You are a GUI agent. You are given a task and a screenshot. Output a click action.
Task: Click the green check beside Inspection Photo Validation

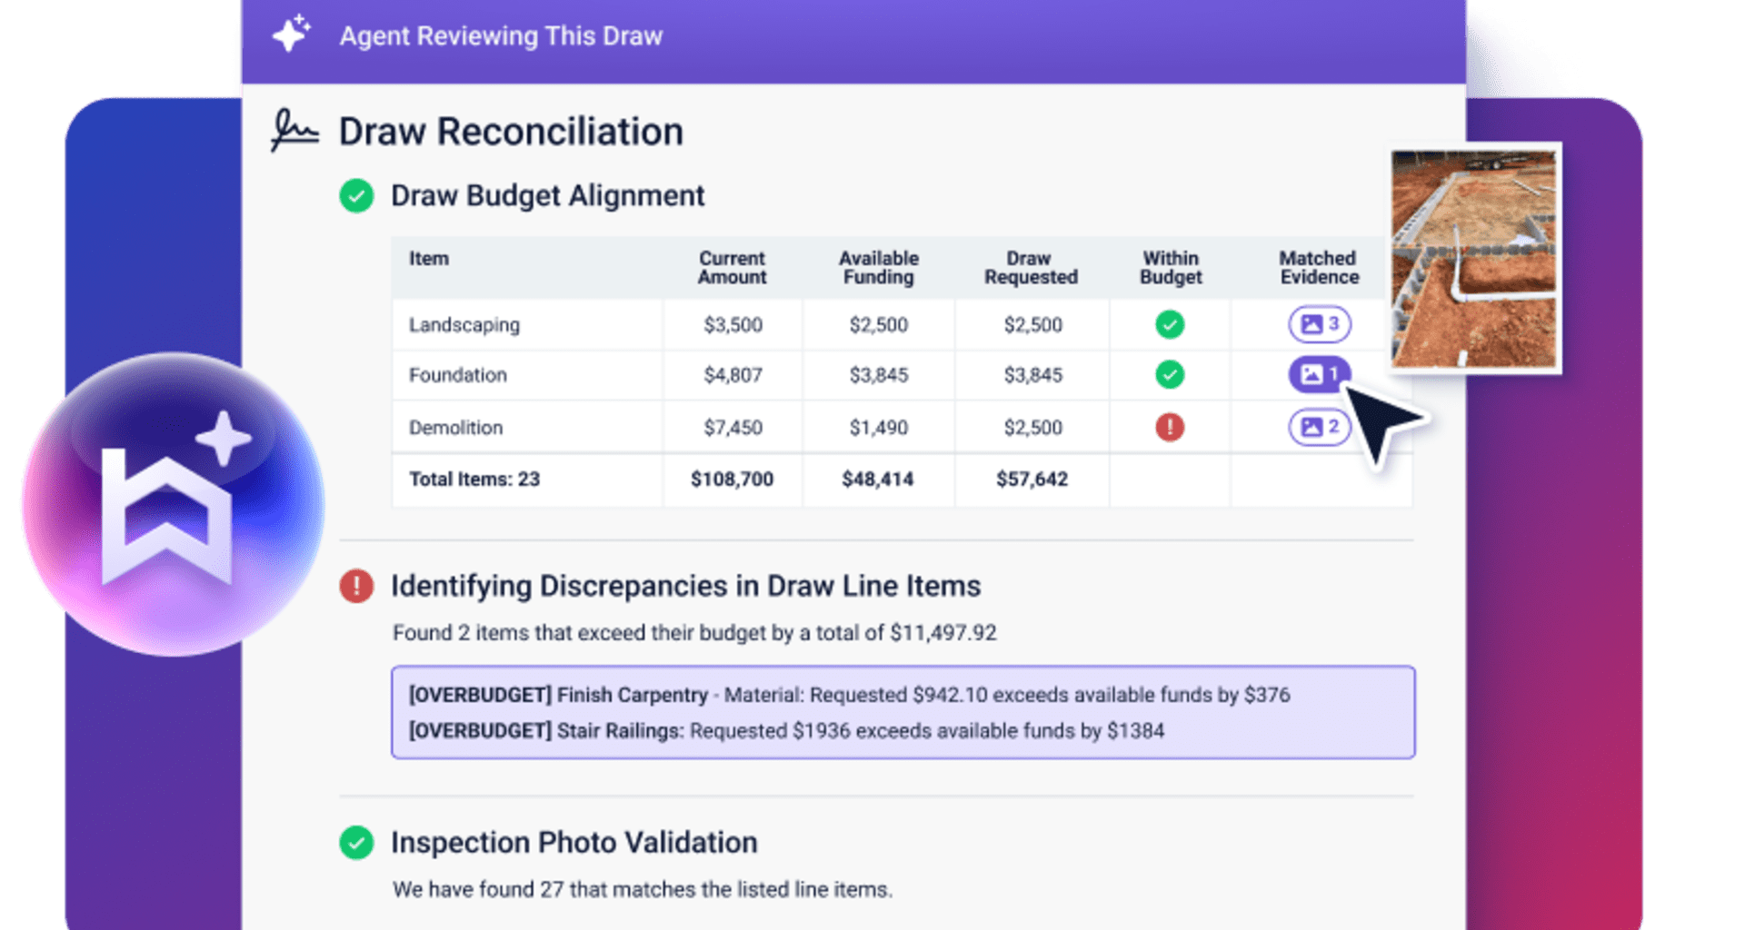[x=356, y=843]
